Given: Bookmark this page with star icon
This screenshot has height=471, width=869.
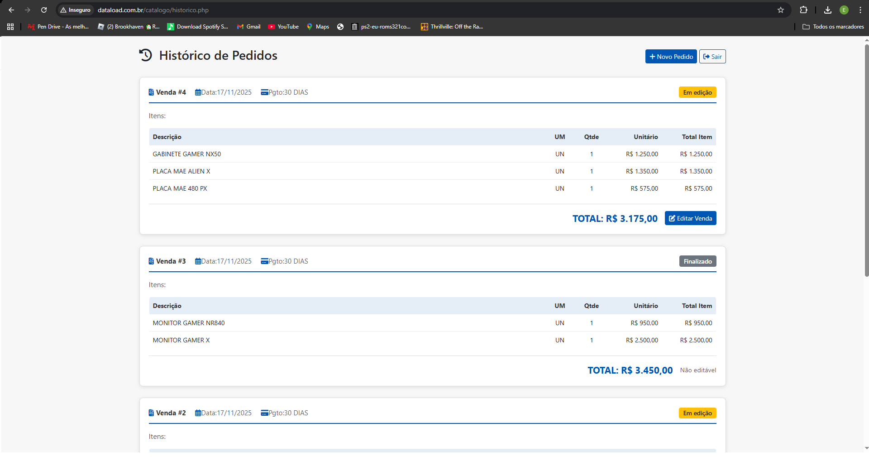Looking at the screenshot, I should click(781, 10).
